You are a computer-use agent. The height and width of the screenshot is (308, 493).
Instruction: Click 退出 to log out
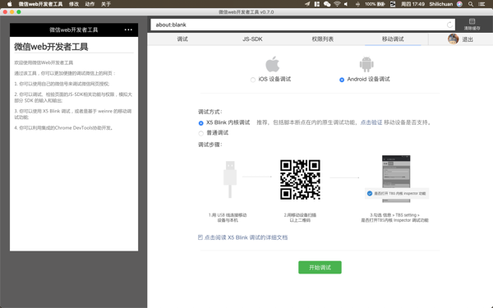(468, 39)
